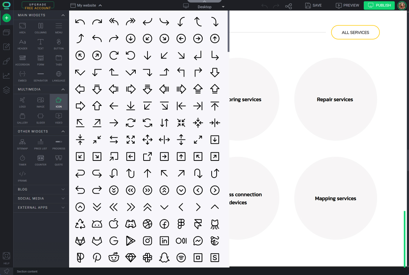
Task: Select the Icon widget
Action: tap(59, 102)
